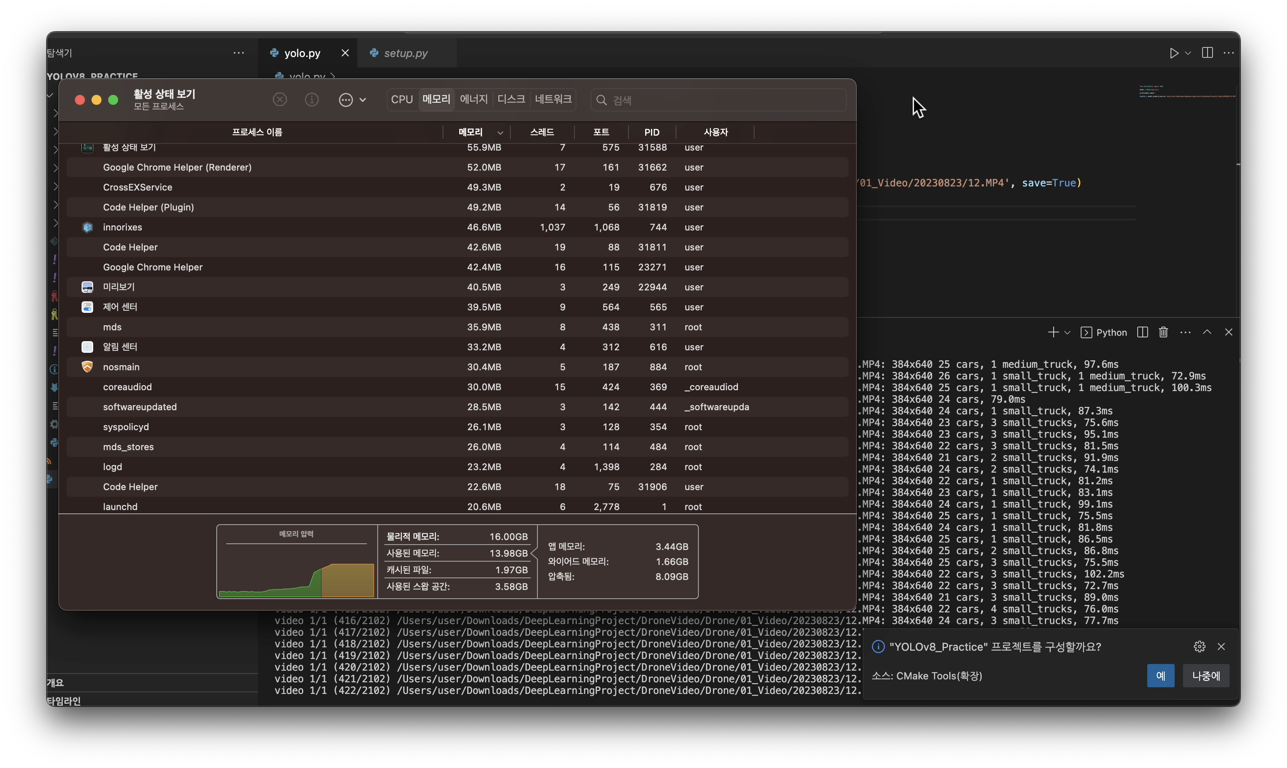Switch to the 네트워크 tab

click(x=553, y=99)
